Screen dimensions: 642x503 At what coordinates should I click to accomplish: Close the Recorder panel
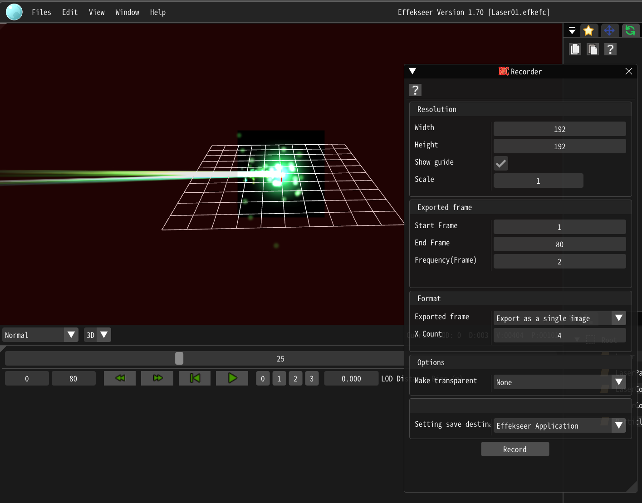point(628,71)
